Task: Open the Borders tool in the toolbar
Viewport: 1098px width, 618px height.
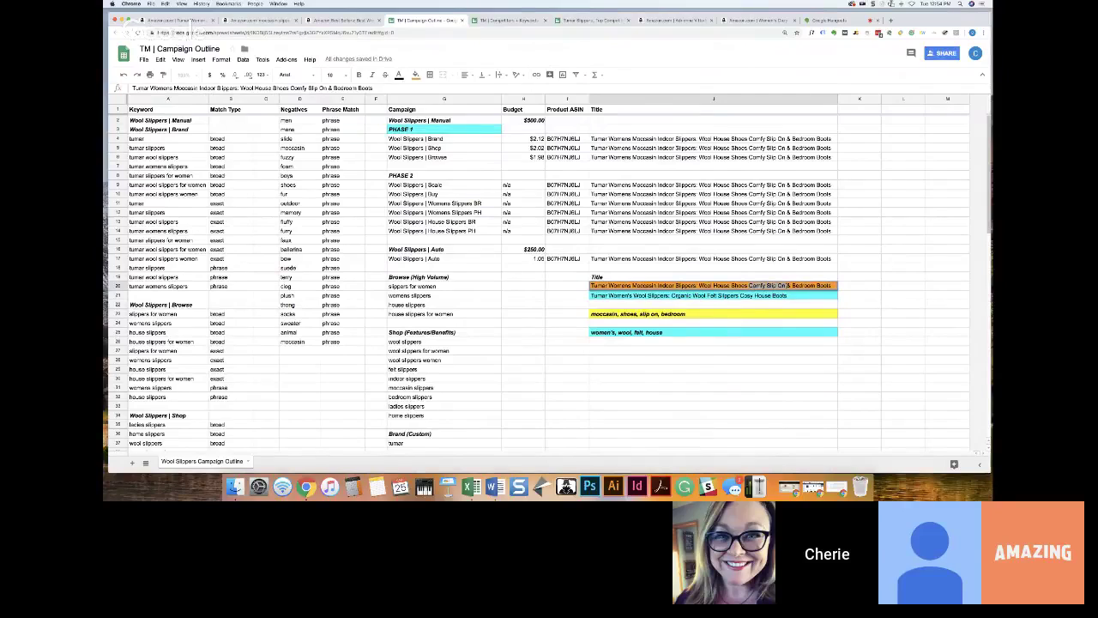Action: tap(430, 75)
